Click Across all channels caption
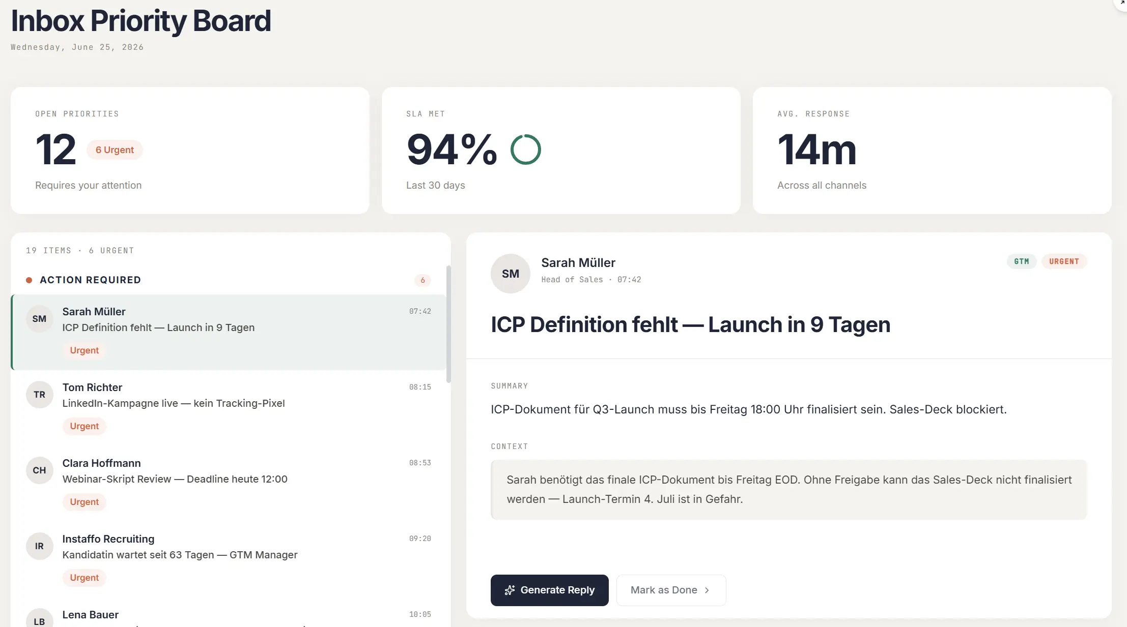Screen dimensions: 1127x627 (x=822, y=186)
